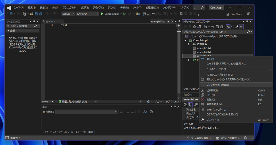This screenshot has height=145, width=276.
Task: Click the Show All Files icon in Solution Explorer
Action: click(222, 27)
